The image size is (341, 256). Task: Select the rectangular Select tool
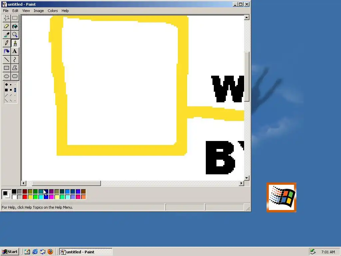pyautogui.click(x=15, y=18)
